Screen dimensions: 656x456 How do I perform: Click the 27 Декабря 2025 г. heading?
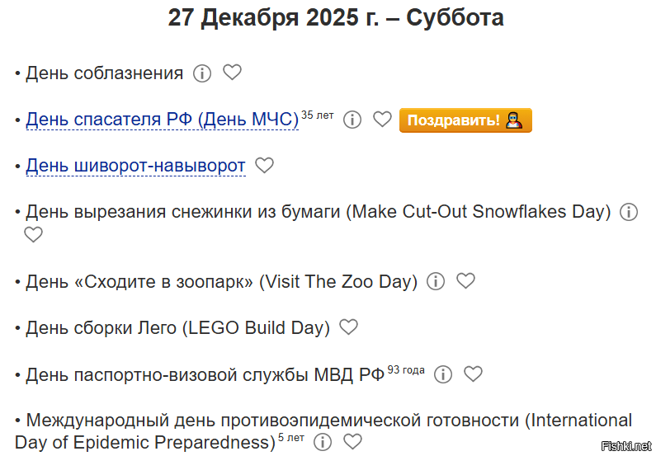tap(336, 17)
